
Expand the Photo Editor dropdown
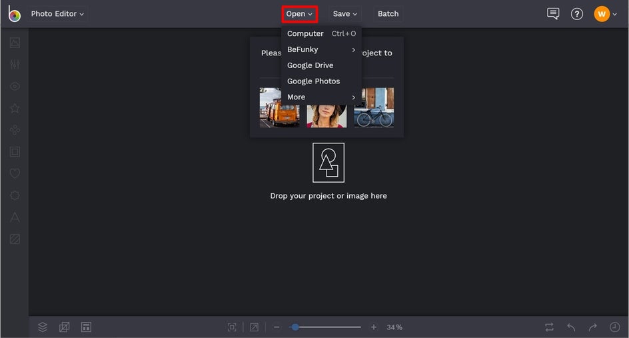pyautogui.click(x=57, y=13)
